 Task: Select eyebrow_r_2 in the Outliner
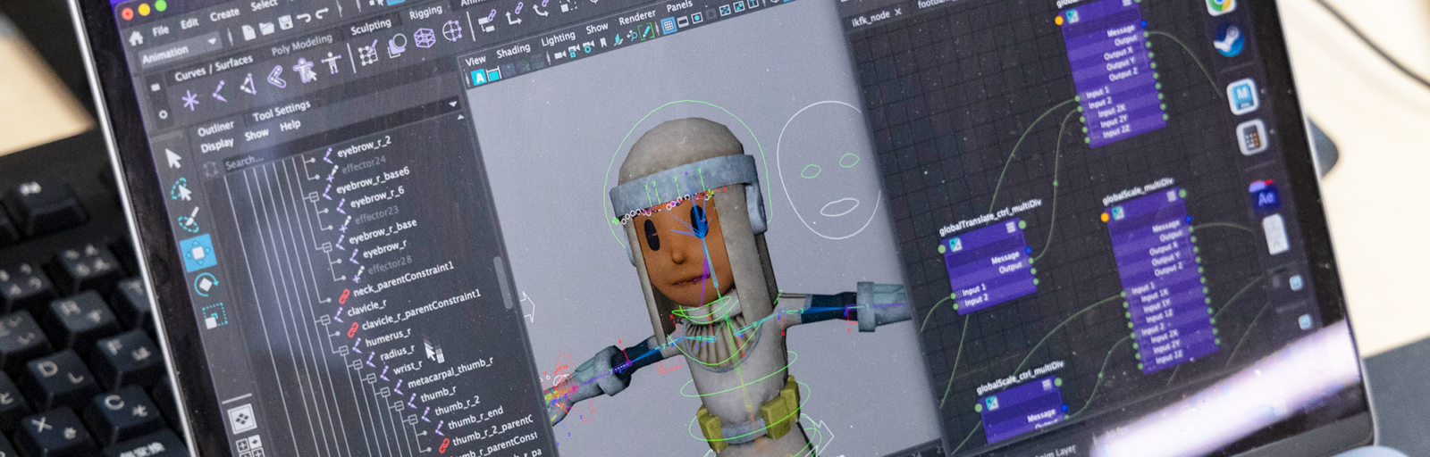(x=364, y=148)
